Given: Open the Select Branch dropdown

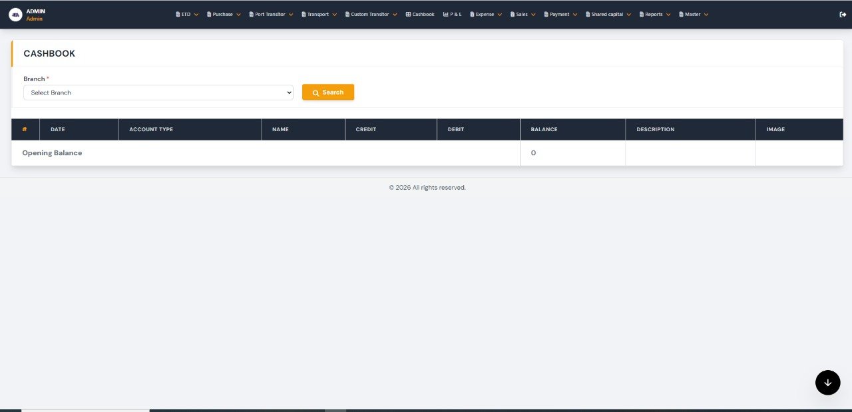Looking at the screenshot, I should coord(158,93).
